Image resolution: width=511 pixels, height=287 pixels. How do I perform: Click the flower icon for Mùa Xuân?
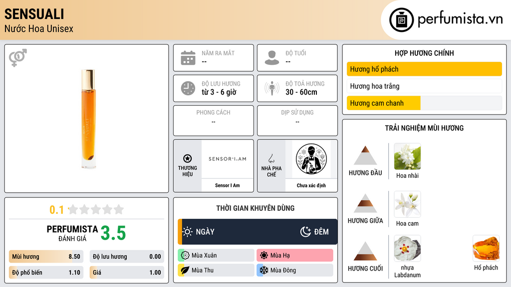(185, 256)
